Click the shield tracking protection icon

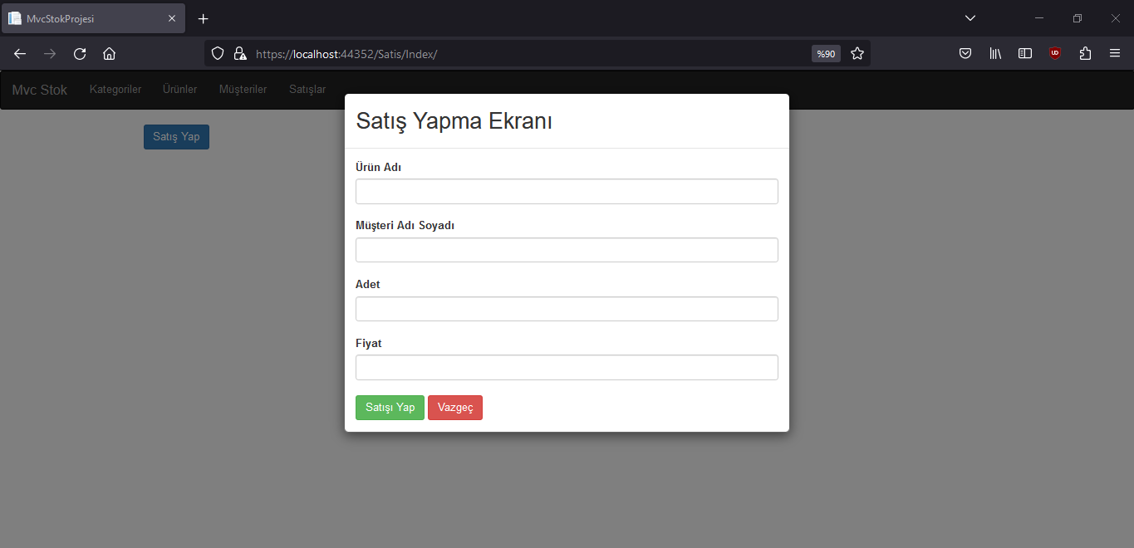click(217, 53)
